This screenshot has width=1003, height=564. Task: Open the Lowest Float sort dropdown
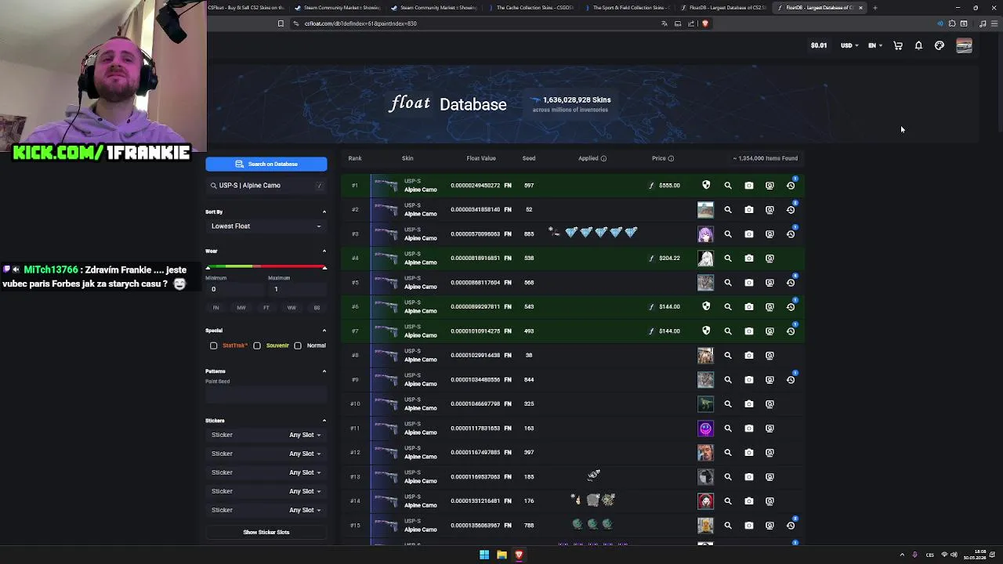(266, 226)
